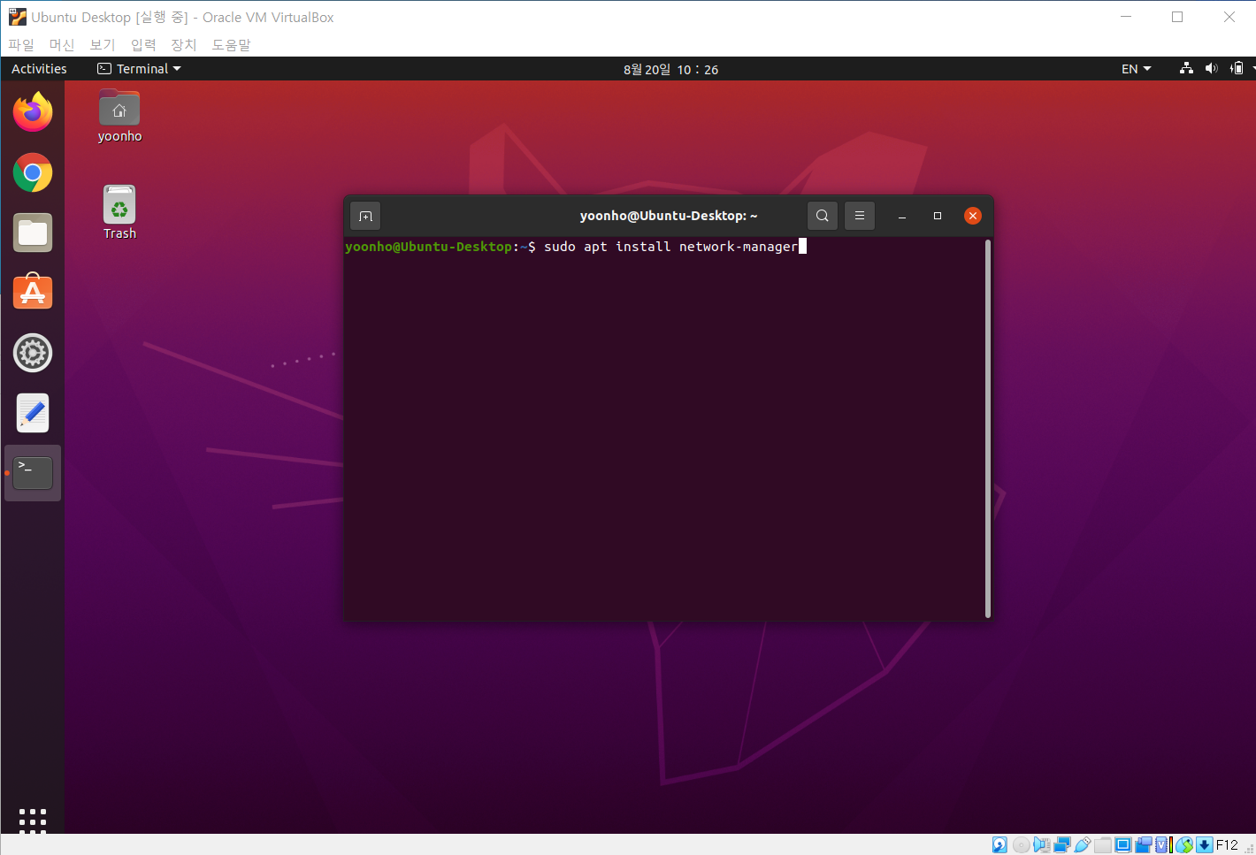The height and width of the screenshot is (855, 1256).
Task: Click the Terminal window vertical scrollbar
Action: tap(987, 429)
